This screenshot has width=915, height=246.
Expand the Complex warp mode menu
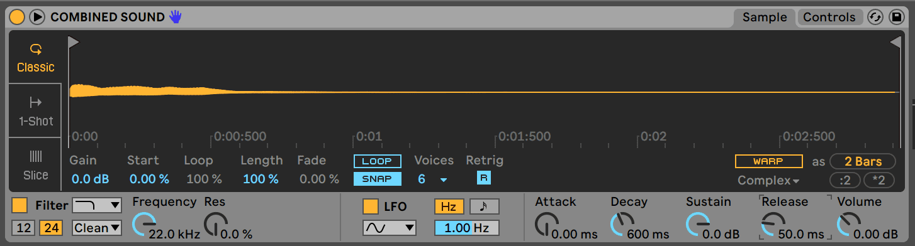(x=768, y=181)
